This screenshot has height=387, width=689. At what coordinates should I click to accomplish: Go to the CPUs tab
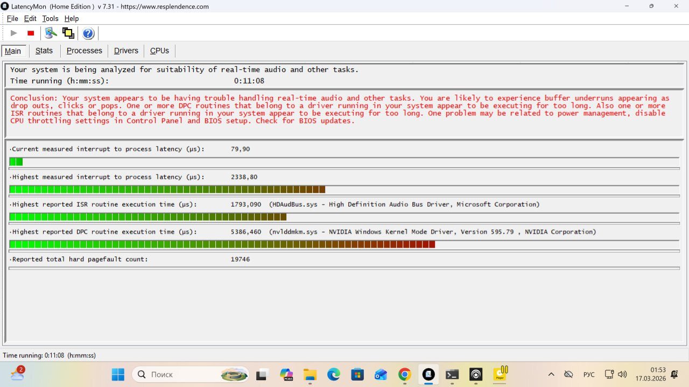pos(159,51)
